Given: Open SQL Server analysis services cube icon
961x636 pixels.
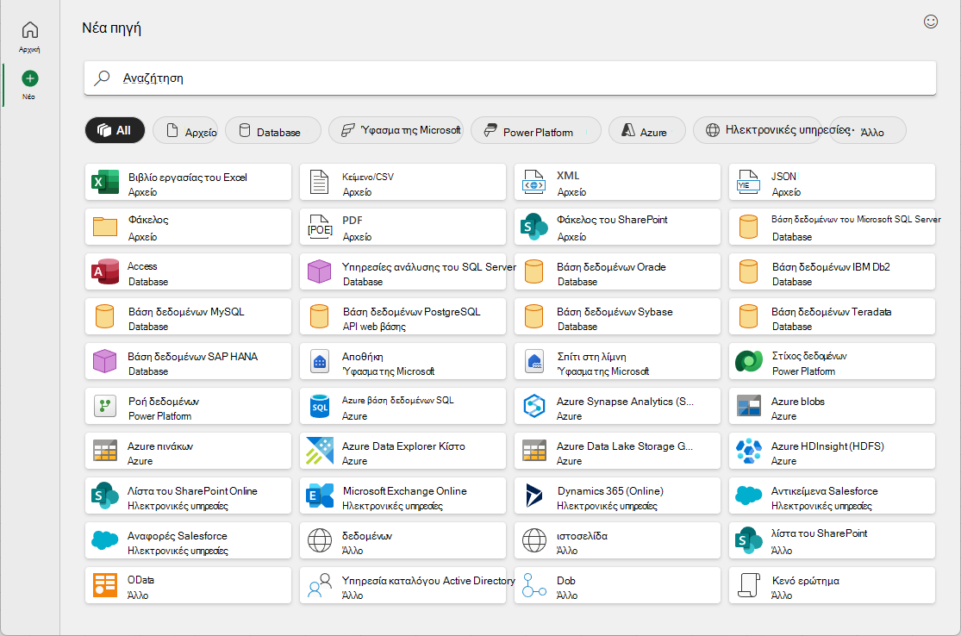Looking at the screenshot, I should pyautogui.click(x=319, y=271).
